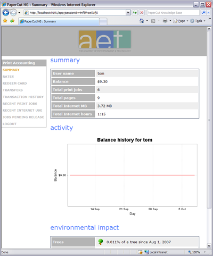
Task: Go back using the browser Back button
Action: pyautogui.click(x=6, y=13)
